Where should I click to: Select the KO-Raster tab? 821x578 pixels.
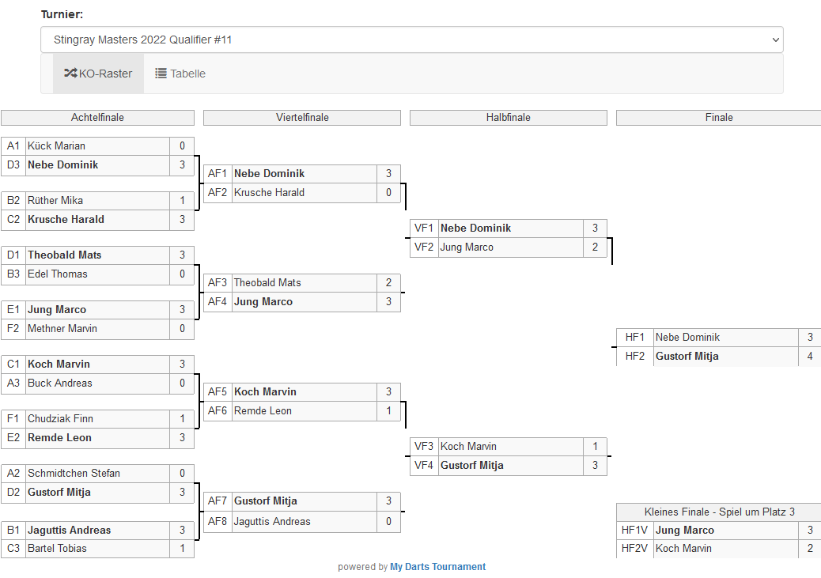click(x=98, y=74)
